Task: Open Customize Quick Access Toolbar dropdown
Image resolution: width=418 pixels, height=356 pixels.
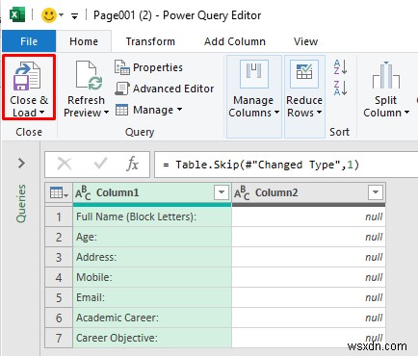Action: click(74, 15)
